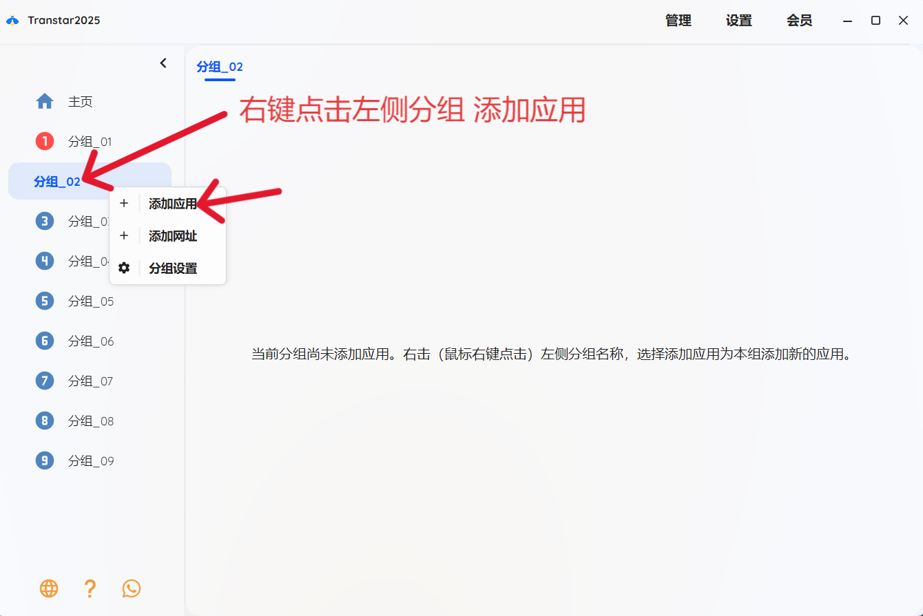Choose 添加应用 from the context menu
The height and width of the screenshot is (616, 923).
click(x=172, y=204)
